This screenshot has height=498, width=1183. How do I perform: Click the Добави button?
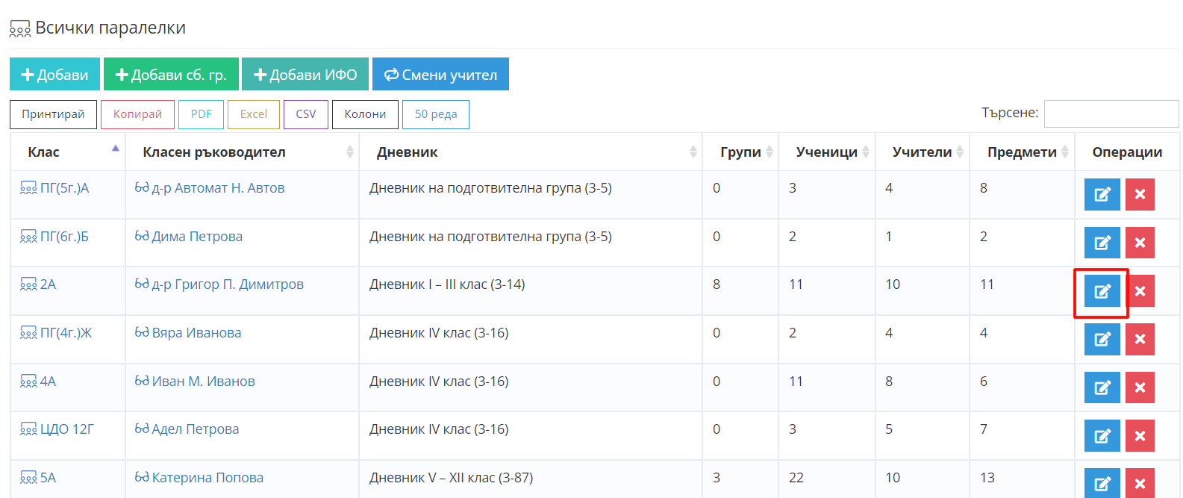point(54,75)
